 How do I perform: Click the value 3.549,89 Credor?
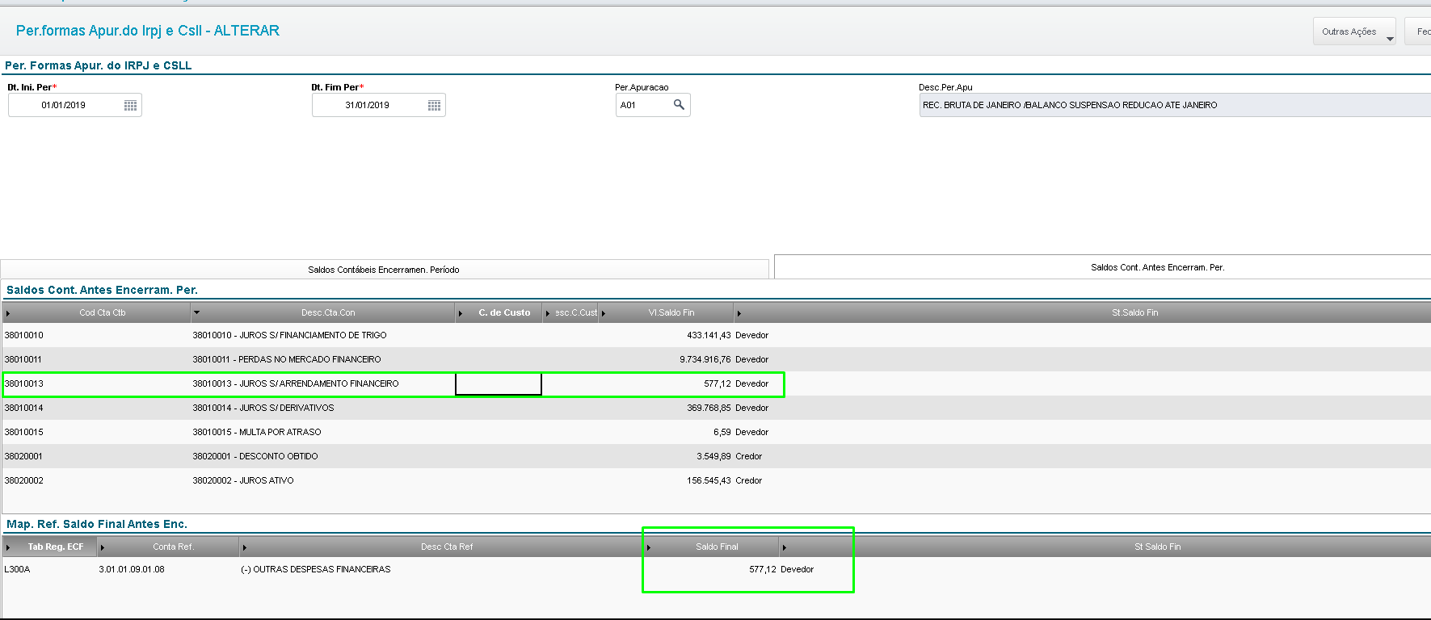pos(730,456)
